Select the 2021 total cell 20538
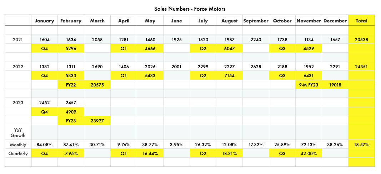The image size is (381, 174). pos(361,40)
